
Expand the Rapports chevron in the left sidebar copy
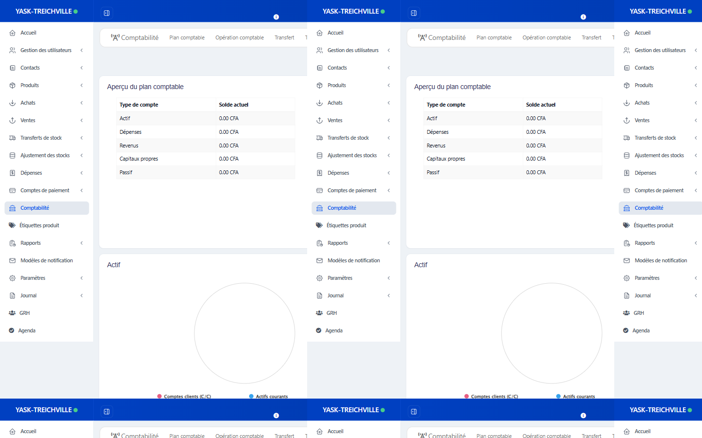[81, 243]
